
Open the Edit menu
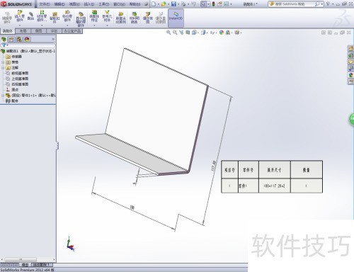(x=59, y=4)
